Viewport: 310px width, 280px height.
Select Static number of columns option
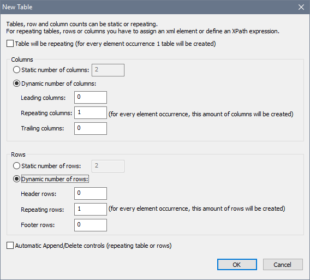coord(16,70)
